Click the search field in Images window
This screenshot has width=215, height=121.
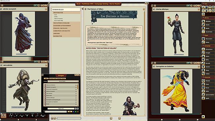coord(56,112)
